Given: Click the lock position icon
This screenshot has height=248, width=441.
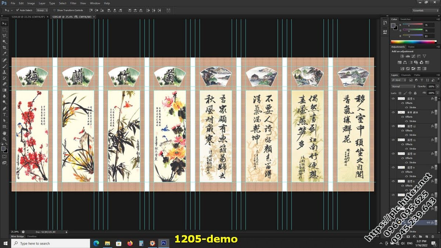Looking at the screenshot, I should click(x=410, y=93).
